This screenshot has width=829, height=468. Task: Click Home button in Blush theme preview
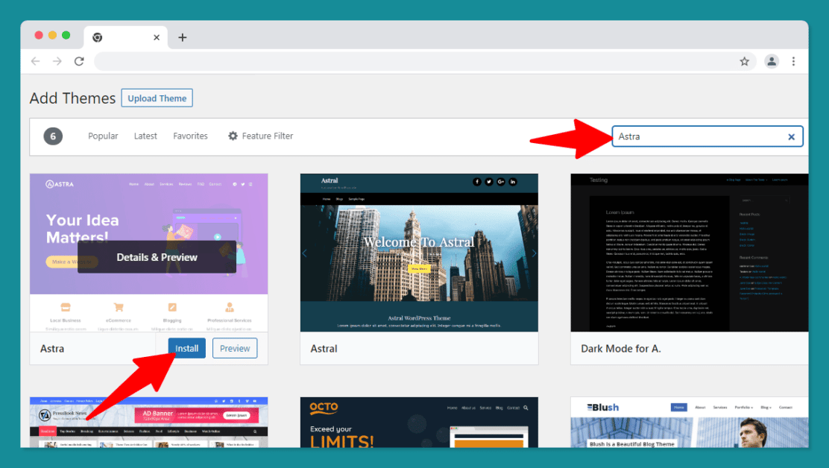679,407
